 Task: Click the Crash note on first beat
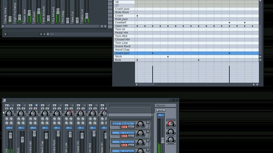click(137, 16)
